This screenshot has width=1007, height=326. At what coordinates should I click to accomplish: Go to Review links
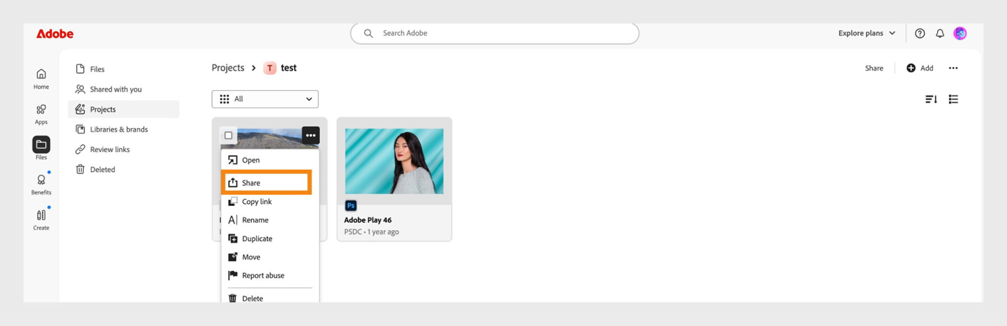tap(124, 149)
